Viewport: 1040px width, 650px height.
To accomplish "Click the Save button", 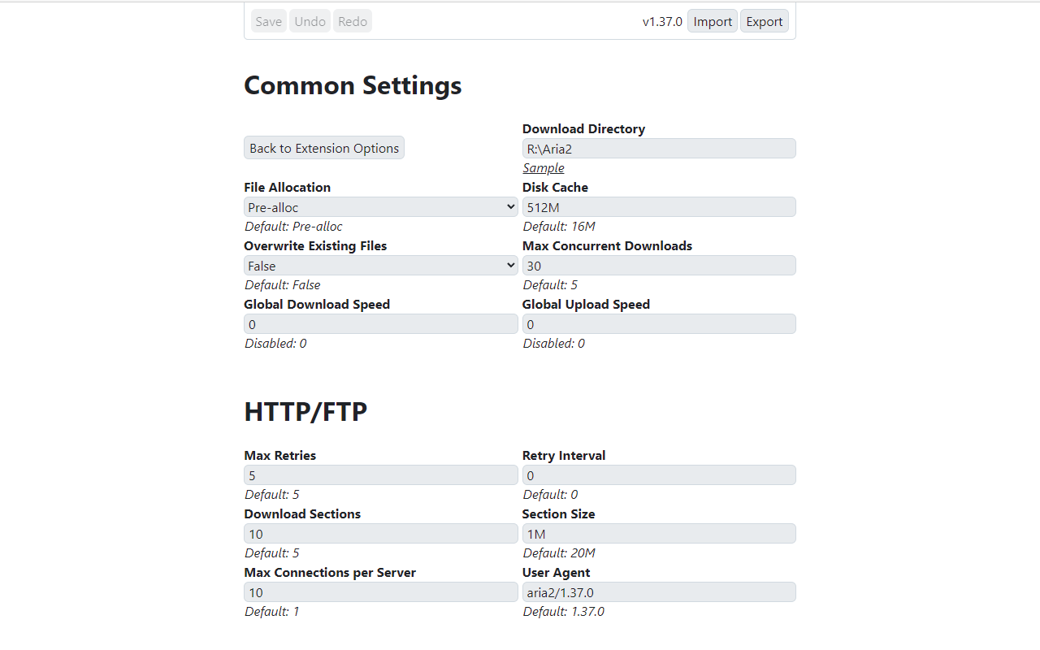I will (x=269, y=21).
